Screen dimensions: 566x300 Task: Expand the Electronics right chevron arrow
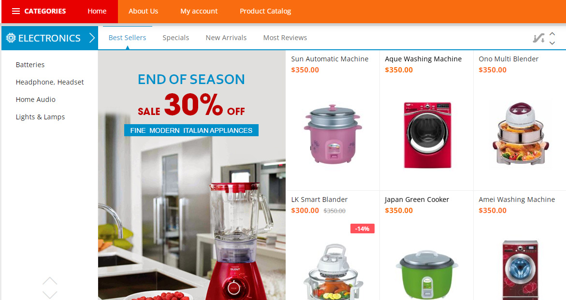coord(92,38)
